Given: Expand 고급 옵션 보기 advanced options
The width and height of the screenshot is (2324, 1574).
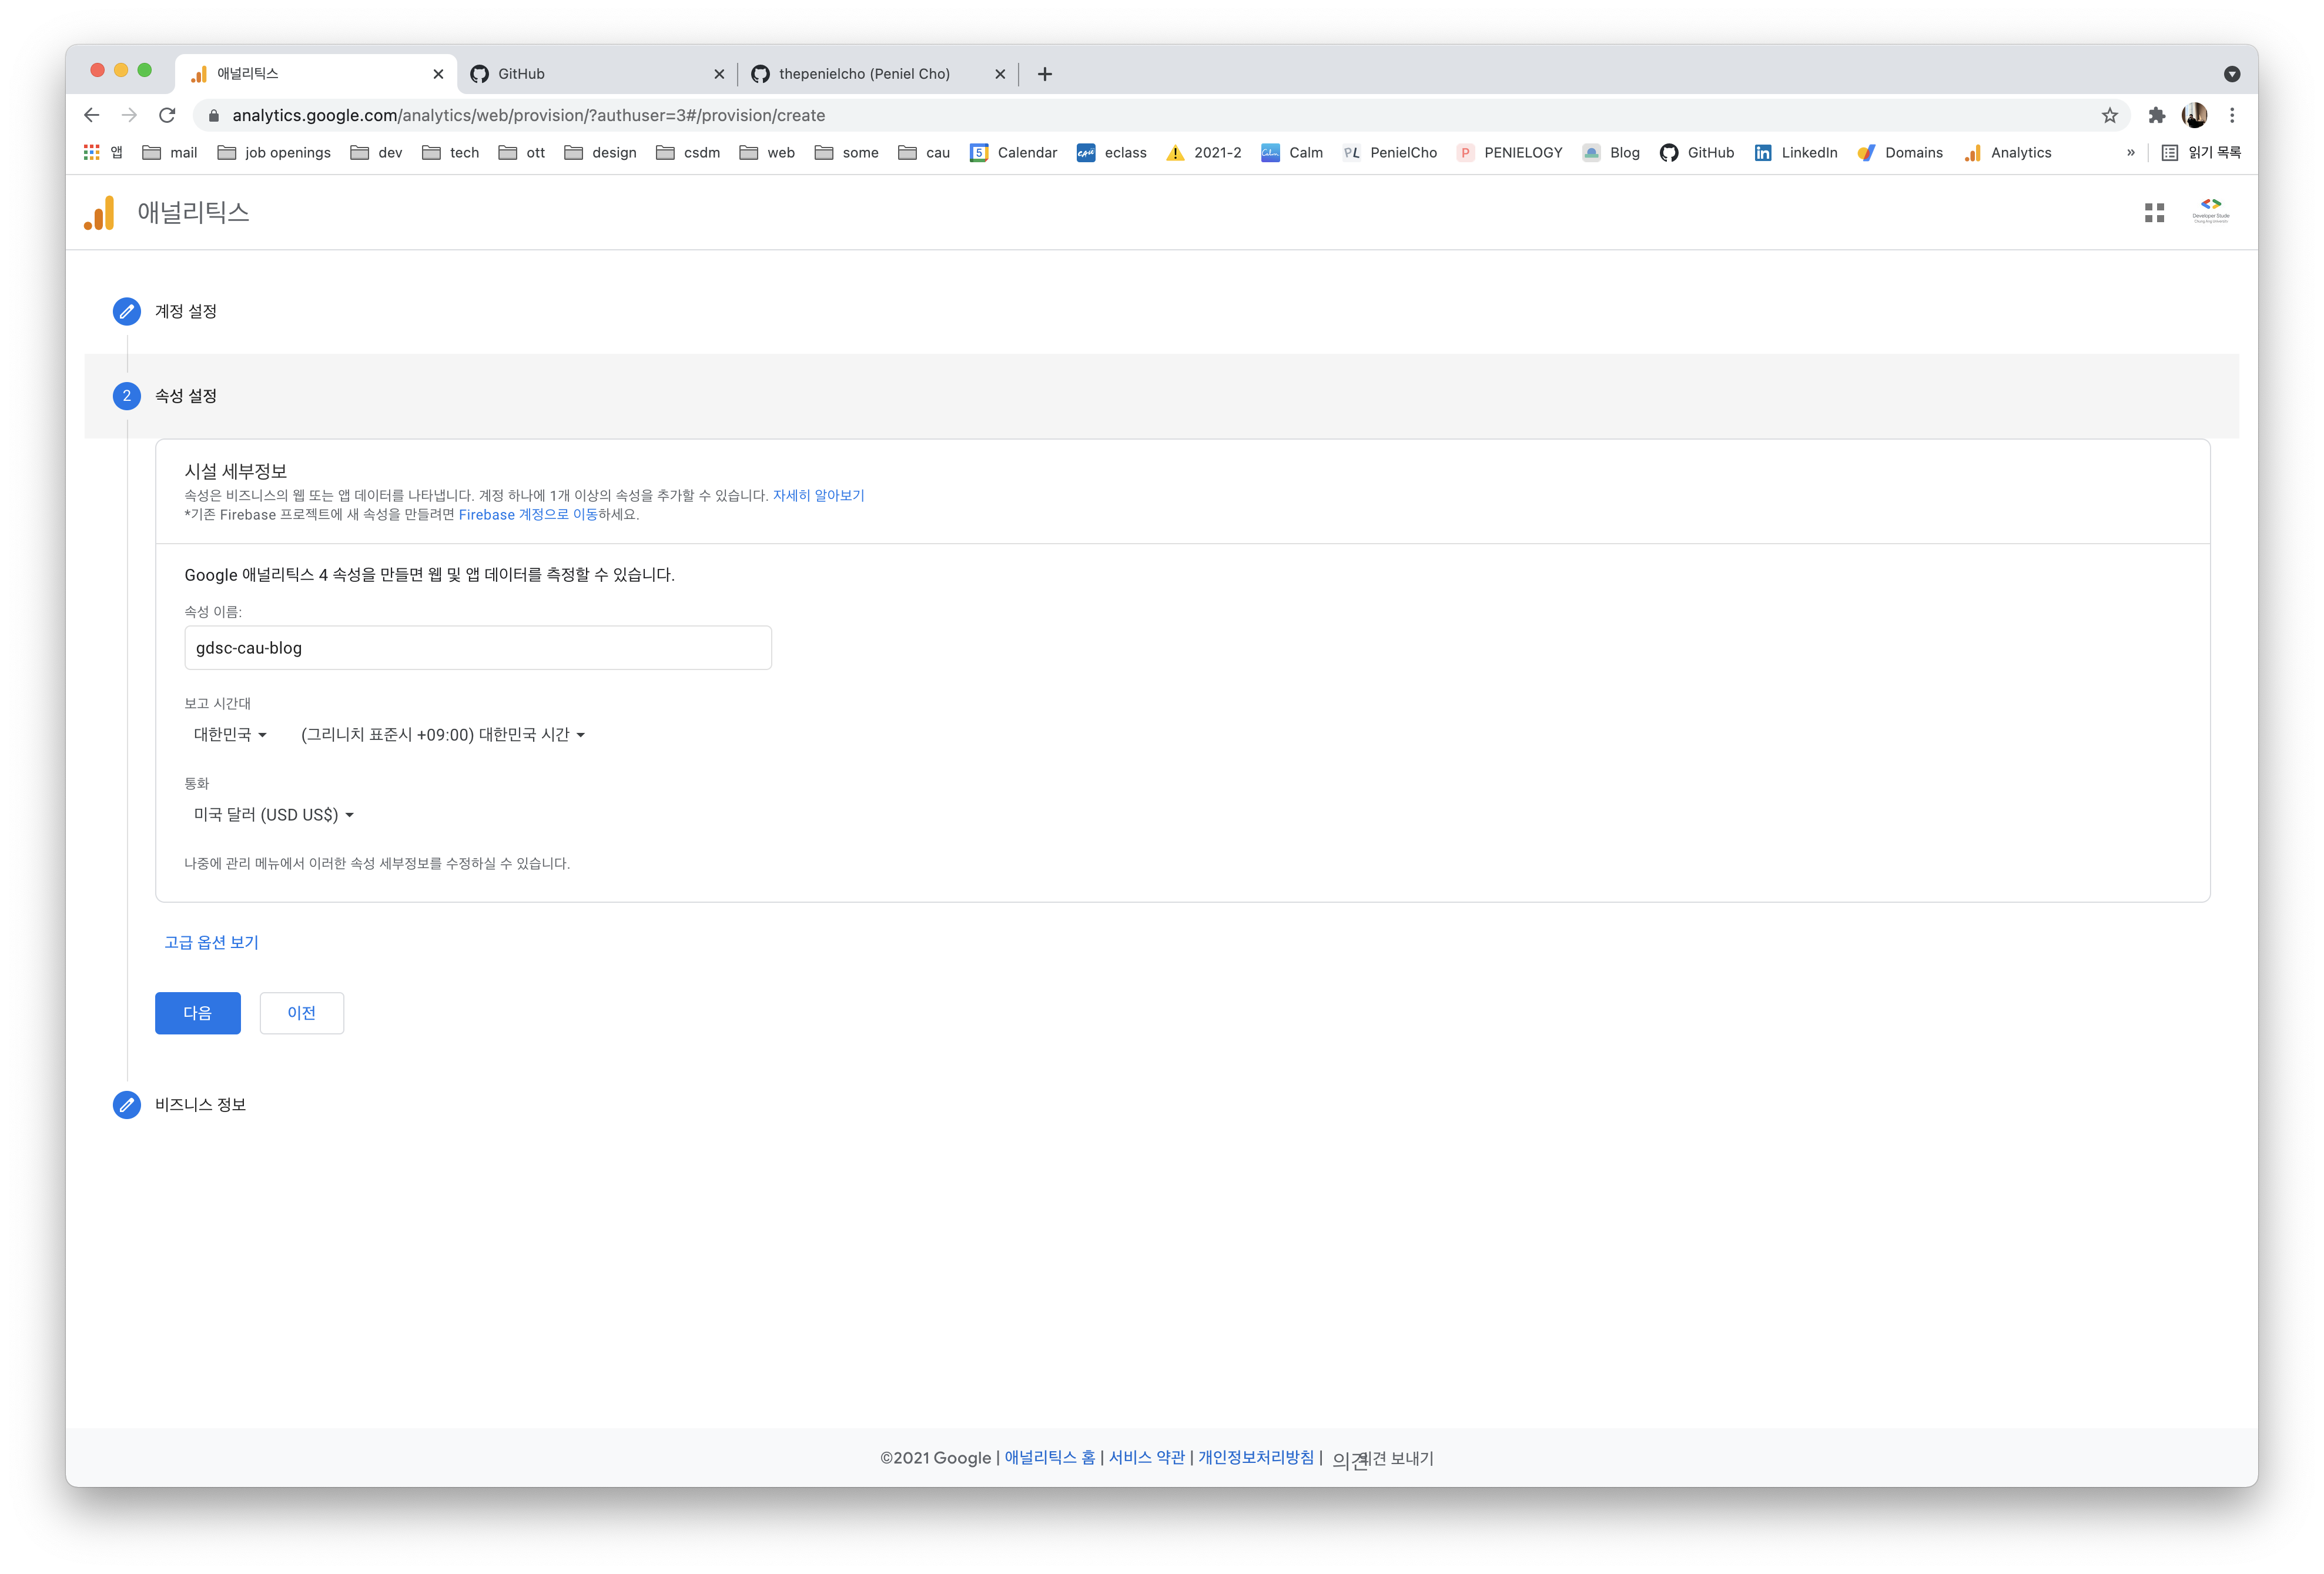Looking at the screenshot, I should (211, 942).
